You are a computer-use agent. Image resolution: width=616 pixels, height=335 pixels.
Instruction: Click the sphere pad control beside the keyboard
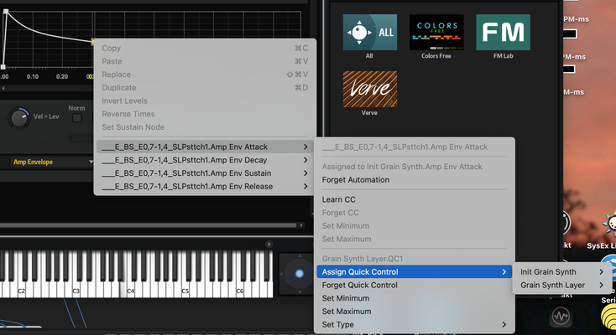pyautogui.click(x=300, y=273)
